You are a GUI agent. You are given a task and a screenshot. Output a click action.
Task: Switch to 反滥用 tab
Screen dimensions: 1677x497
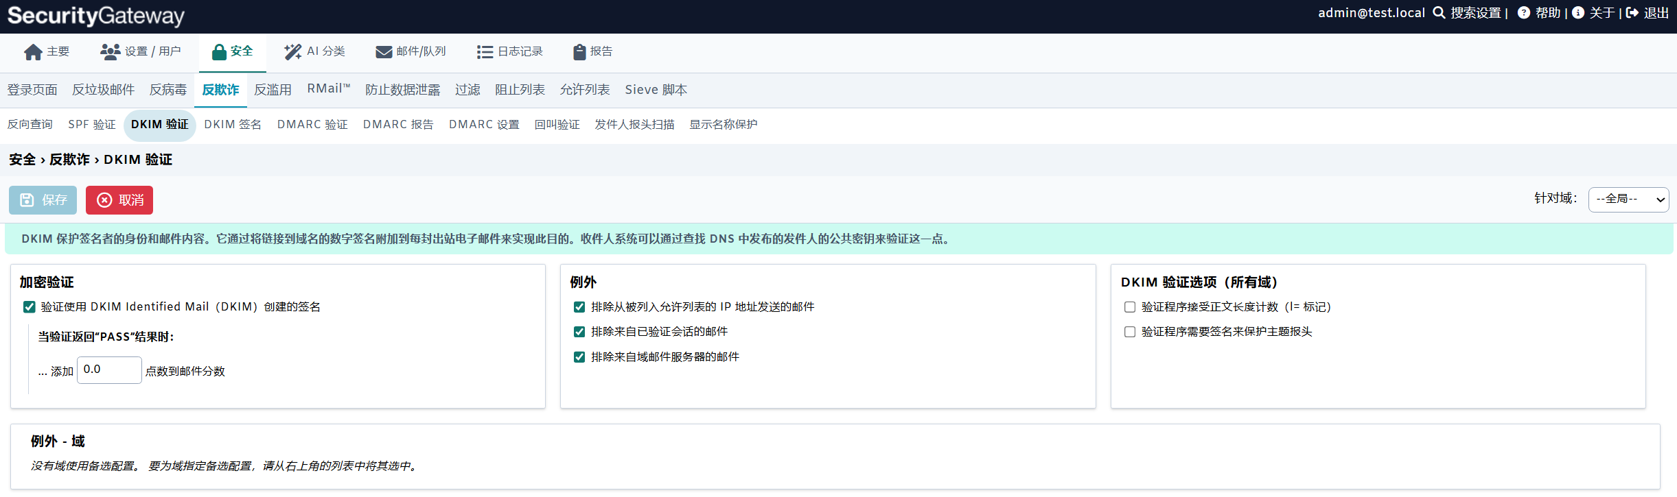[x=273, y=90]
